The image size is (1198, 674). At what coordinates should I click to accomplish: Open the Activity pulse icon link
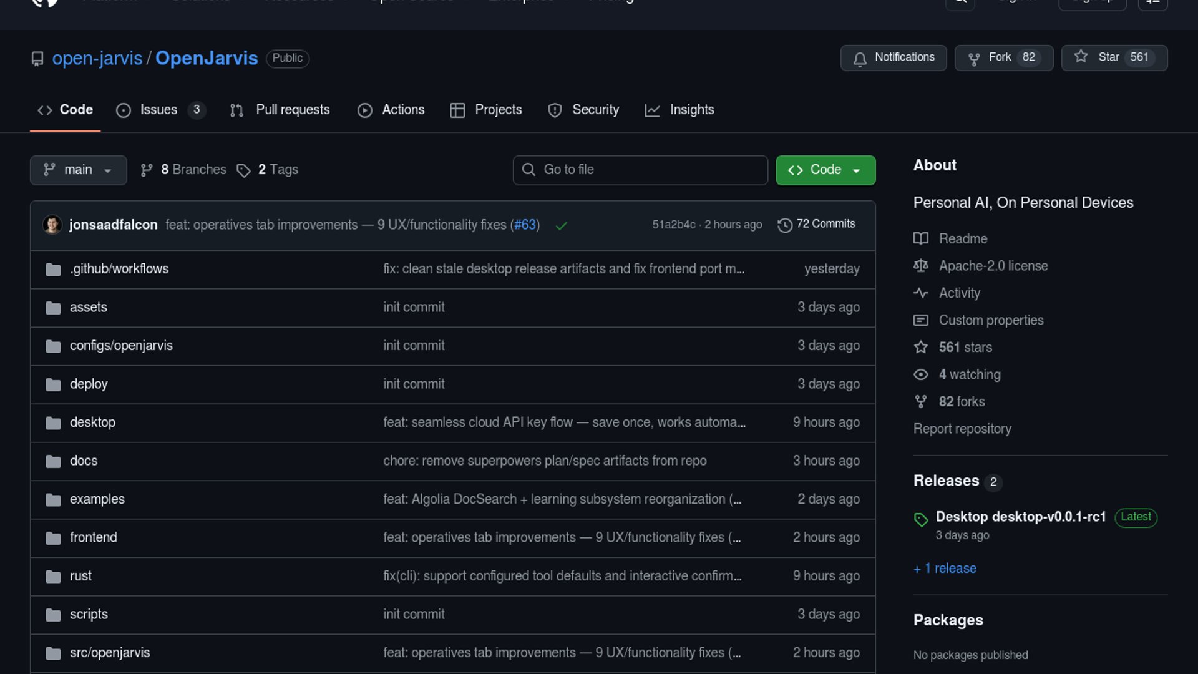[x=921, y=293]
